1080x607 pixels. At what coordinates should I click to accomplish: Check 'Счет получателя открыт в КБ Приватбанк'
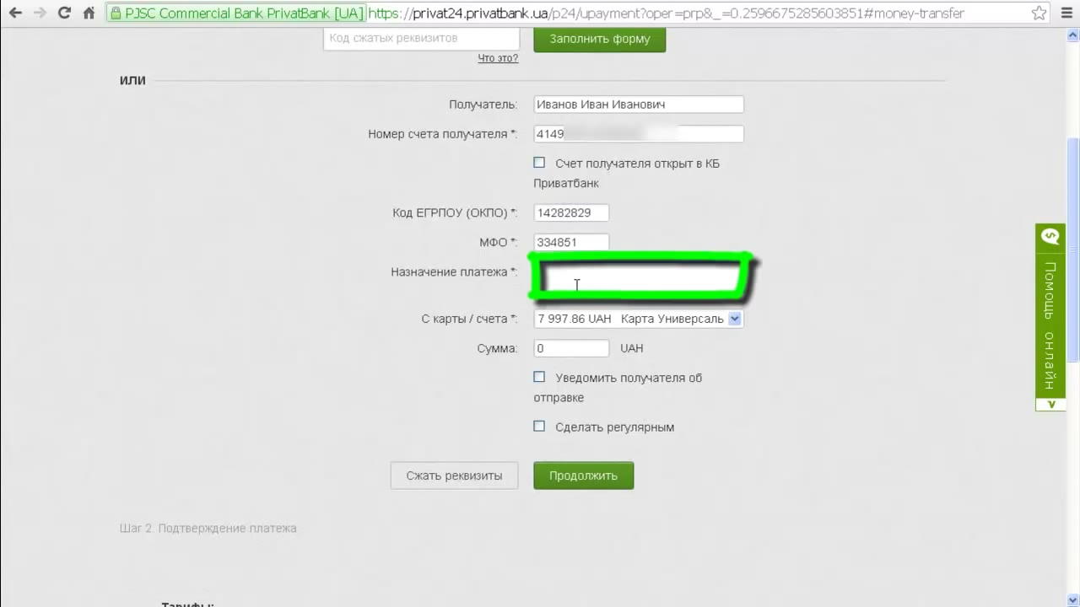(539, 163)
